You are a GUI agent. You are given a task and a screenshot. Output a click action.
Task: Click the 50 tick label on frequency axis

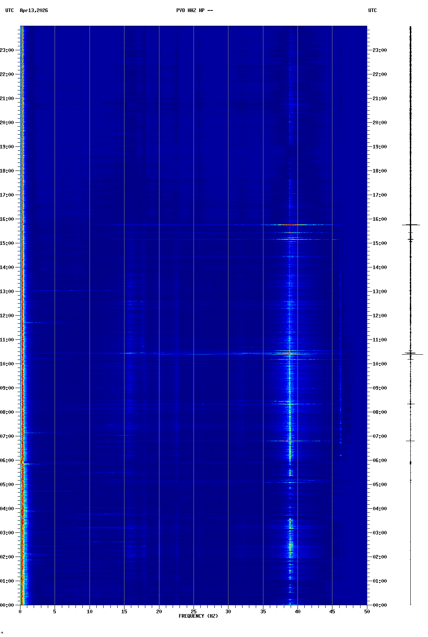[x=367, y=612]
